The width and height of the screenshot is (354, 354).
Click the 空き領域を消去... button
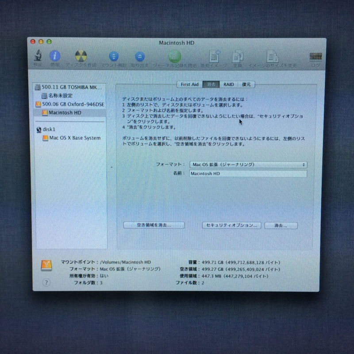(x=154, y=225)
